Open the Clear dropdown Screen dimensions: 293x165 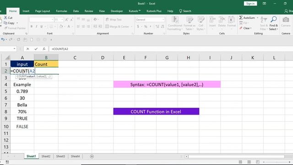tap(245, 28)
